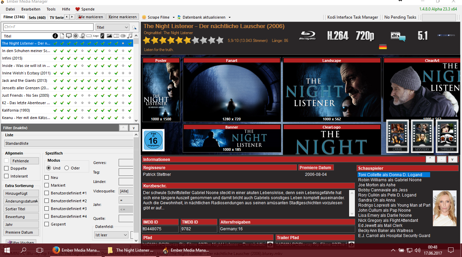Check the Benutzerdefiniert #3 checkbox
This screenshot has height=257, width=462.
coord(47,209)
